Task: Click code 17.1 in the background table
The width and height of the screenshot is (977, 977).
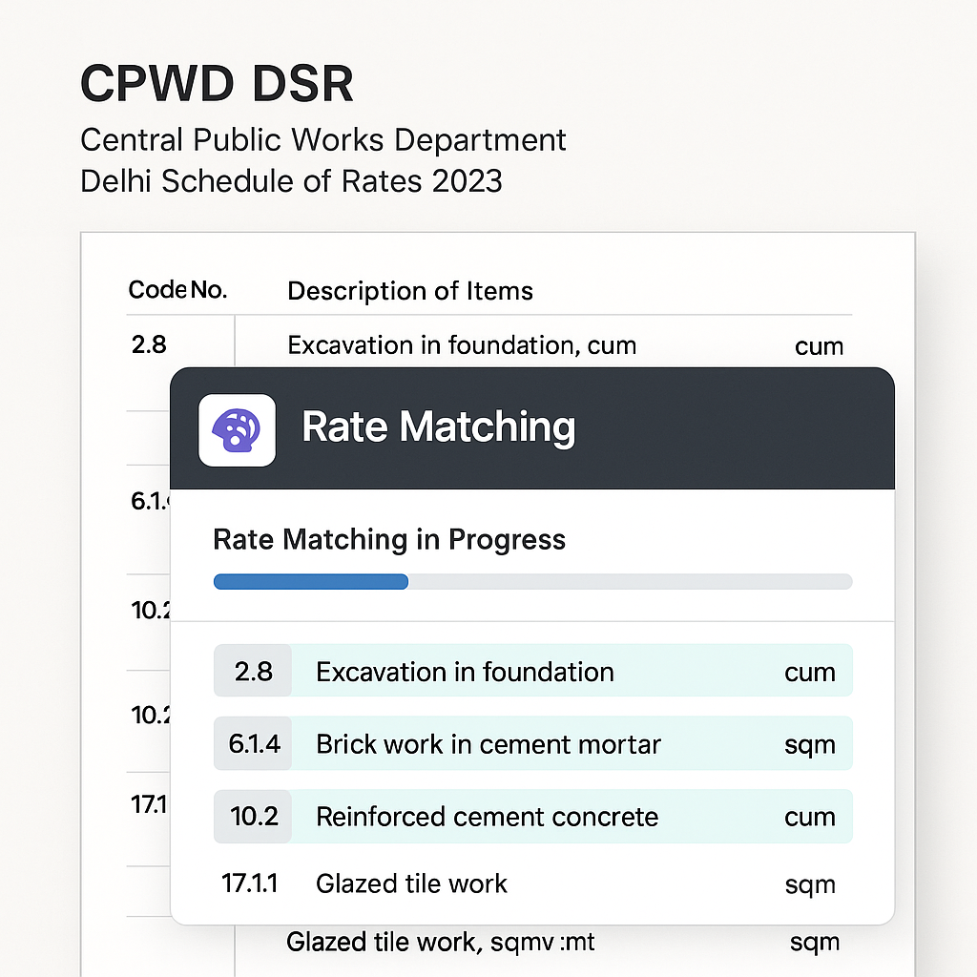Action: point(149,805)
